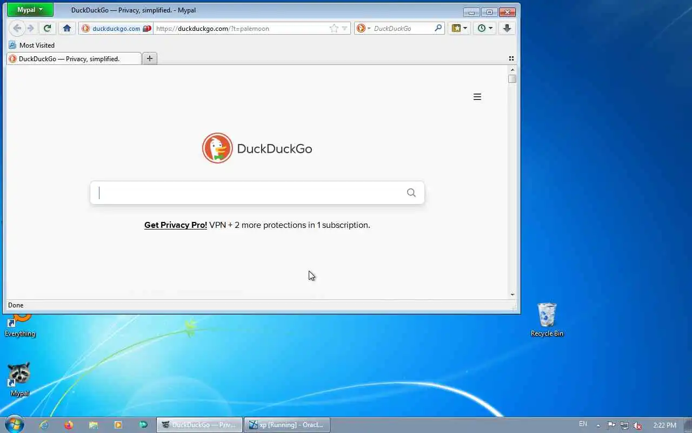692x433 pixels.
Task: Click the page search magnifier button
Action: 411,193
